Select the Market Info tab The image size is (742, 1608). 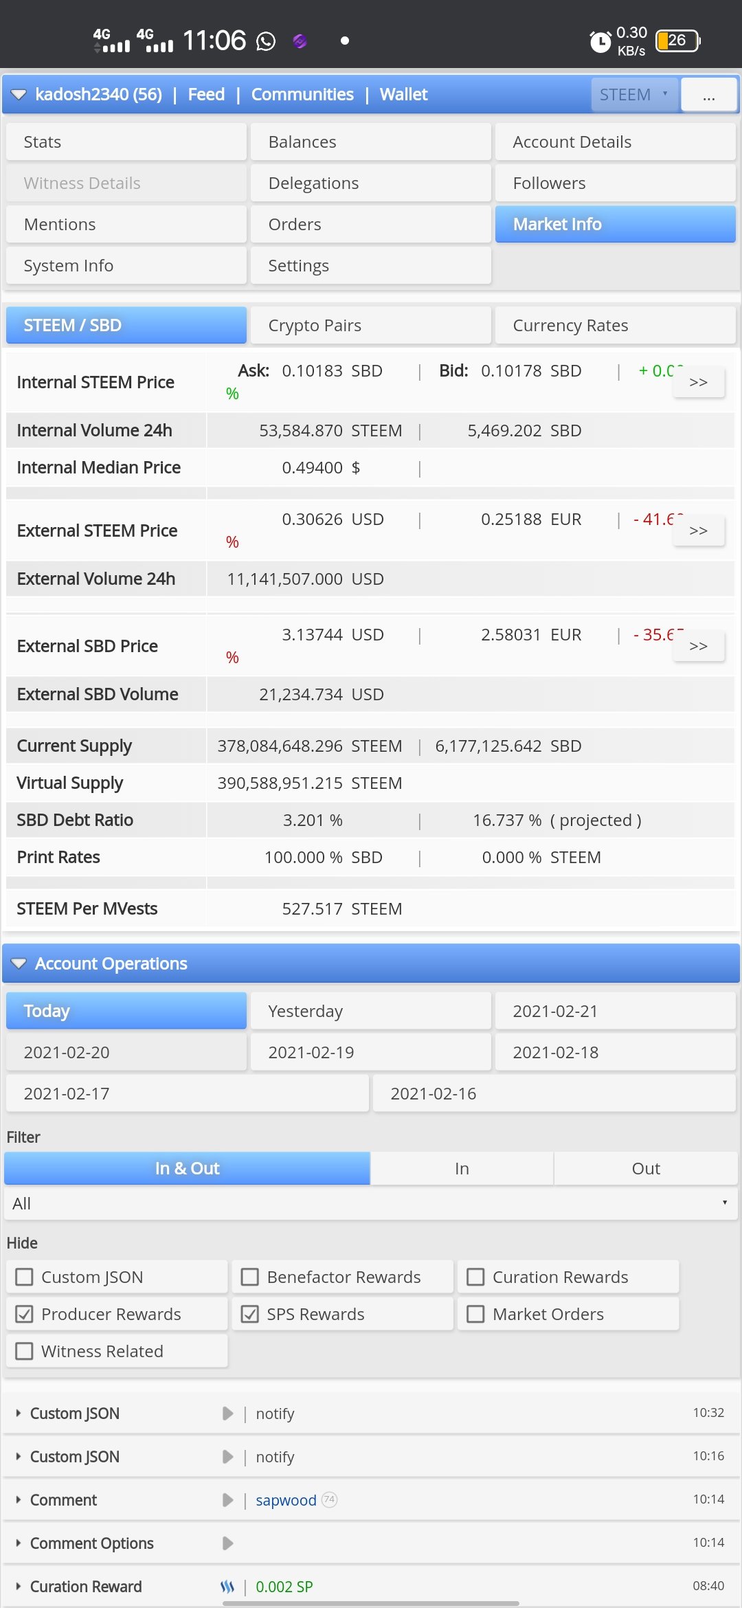pos(616,225)
